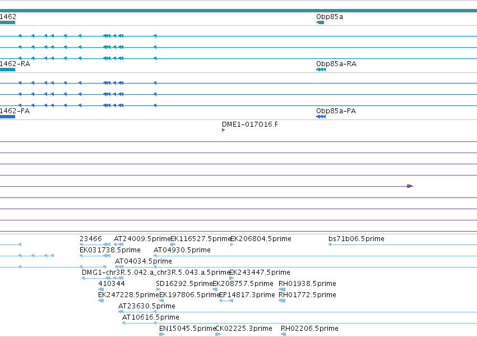Click the AT04930.5prime label
477x337 pixels.
pyautogui.click(x=182, y=250)
